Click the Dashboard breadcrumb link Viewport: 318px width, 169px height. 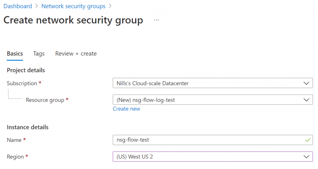18,6
